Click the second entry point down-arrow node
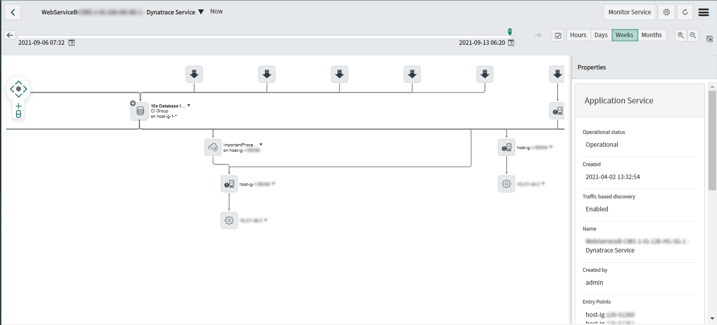 [267, 74]
